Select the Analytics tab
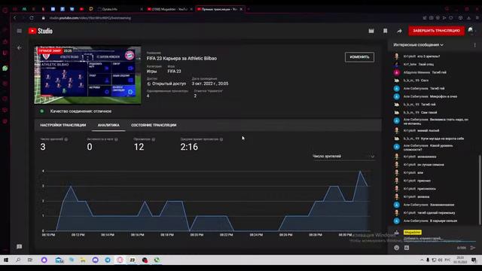Viewport: 482px width, 271px height. (x=108, y=125)
